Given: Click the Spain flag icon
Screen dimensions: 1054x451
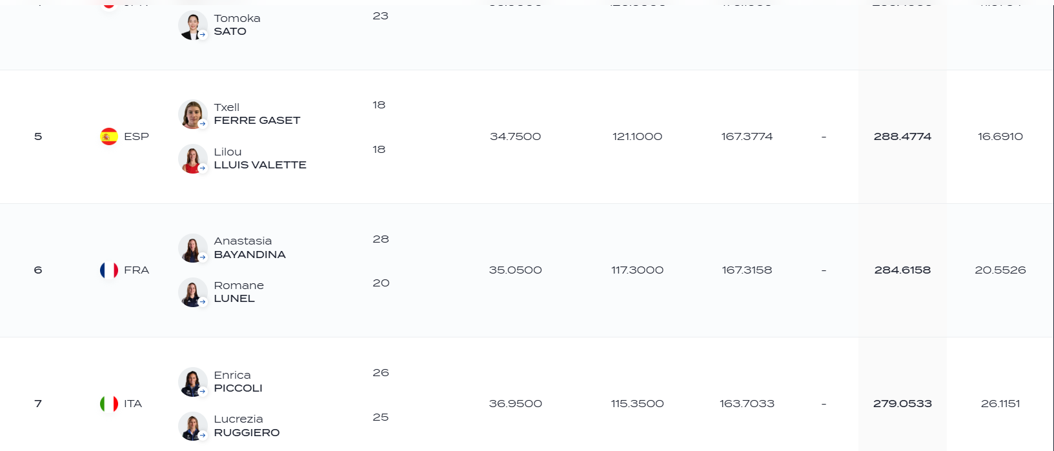Looking at the screenshot, I should [109, 136].
